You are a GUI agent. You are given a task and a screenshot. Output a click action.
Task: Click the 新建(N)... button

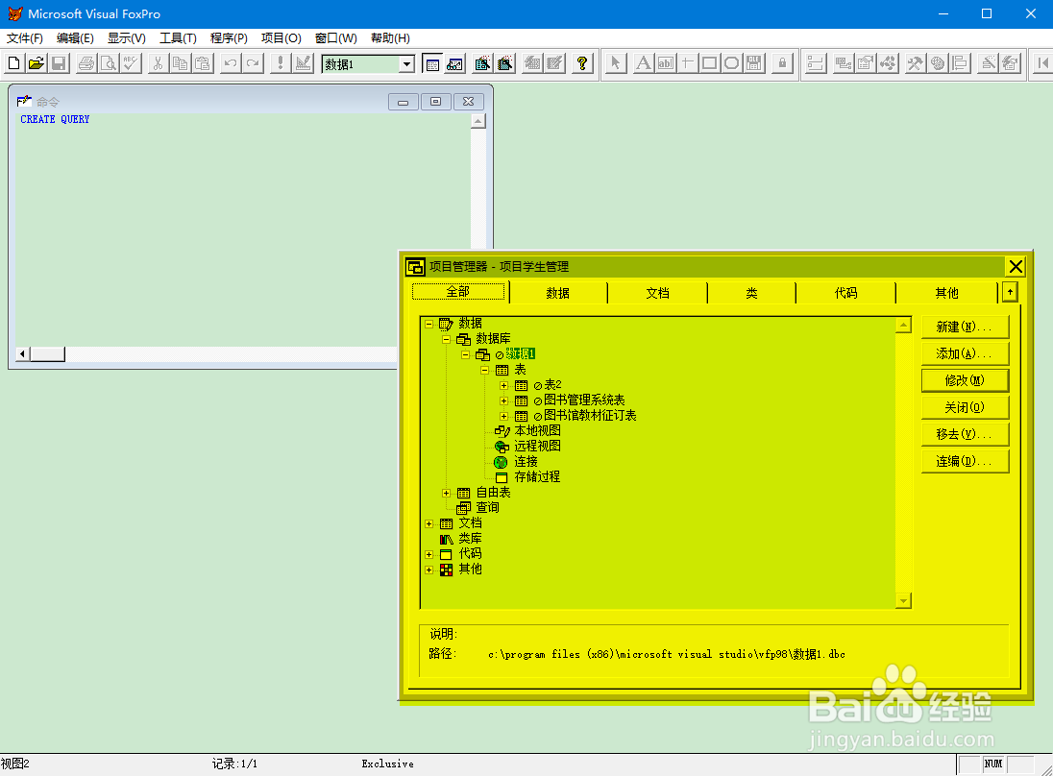click(x=965, y=327)
